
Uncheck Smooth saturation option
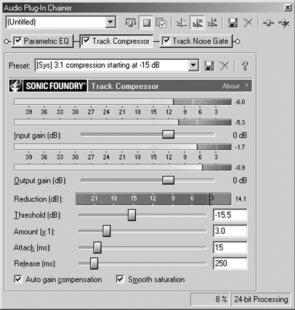[120, 279]
